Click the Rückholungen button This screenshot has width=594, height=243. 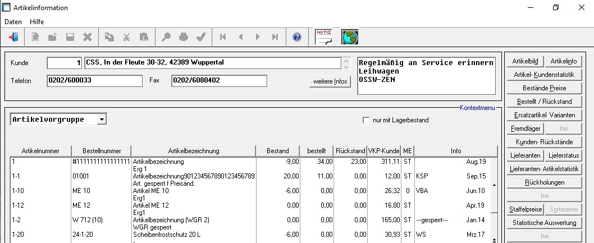[545, 182]
